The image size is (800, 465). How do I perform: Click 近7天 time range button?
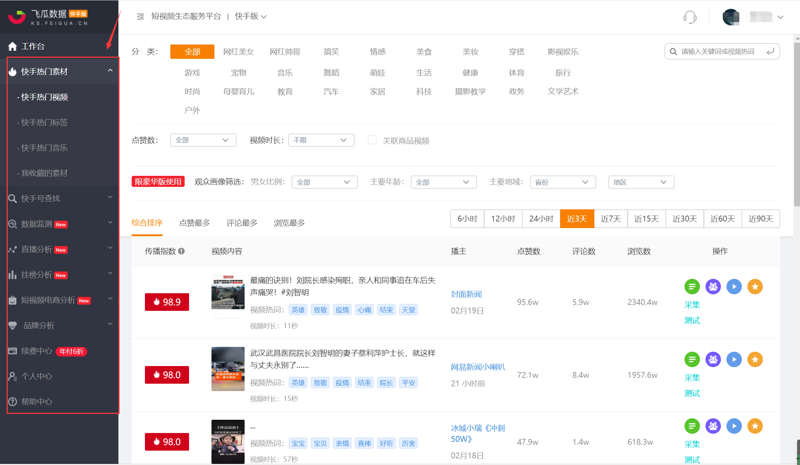612,219
